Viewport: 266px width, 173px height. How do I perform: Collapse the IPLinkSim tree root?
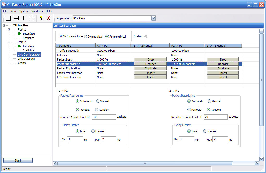4,25
